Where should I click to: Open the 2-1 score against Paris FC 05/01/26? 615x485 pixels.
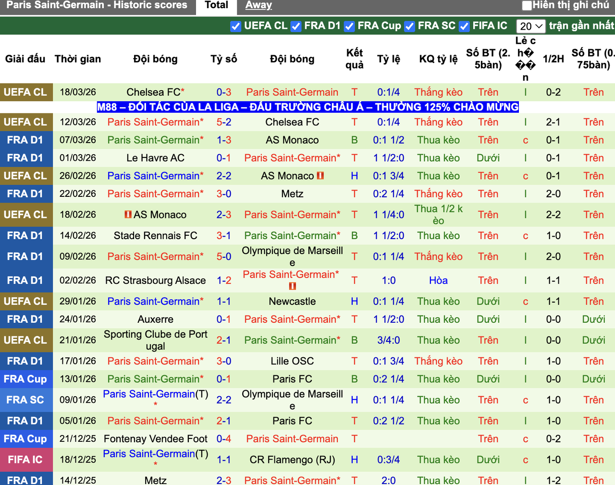pos(224,421)
